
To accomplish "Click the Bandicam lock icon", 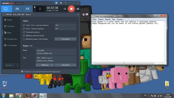I will (x=56, y=3).
